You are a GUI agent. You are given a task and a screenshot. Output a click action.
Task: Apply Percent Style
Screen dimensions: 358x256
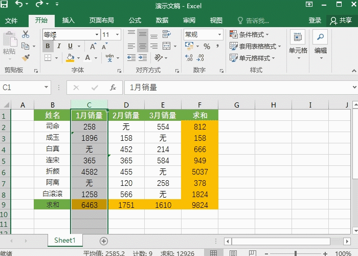click(x=207, y=47)
